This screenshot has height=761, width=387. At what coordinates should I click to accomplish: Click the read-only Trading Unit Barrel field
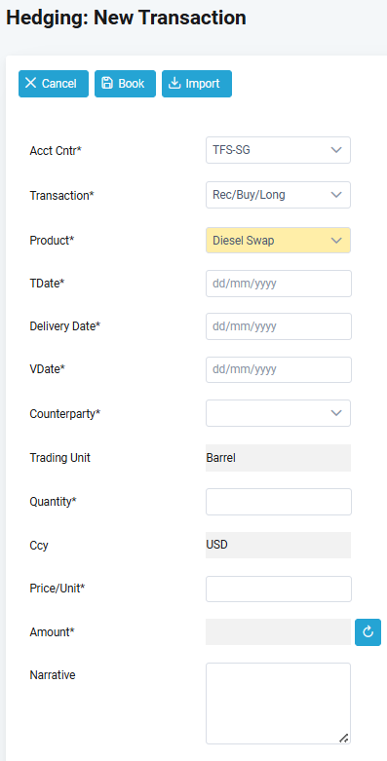tap(278, 458)
